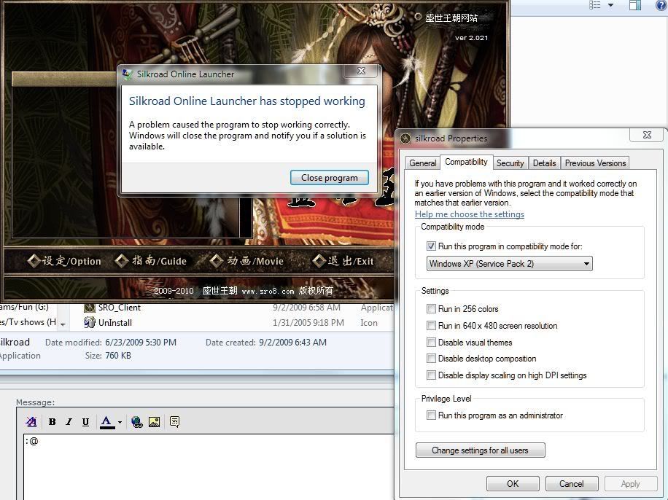
Task: Click inside the message text area
Action: [x=209, y=466]
